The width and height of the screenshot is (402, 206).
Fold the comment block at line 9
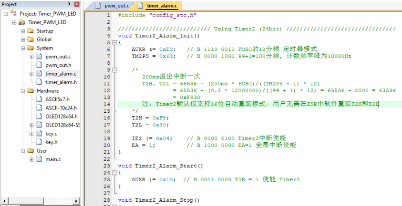[x=114, y=70]
